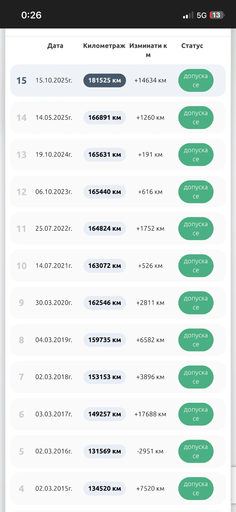
Task: Click допуска се status for 06.10.2023
Action: click(196, 192)
